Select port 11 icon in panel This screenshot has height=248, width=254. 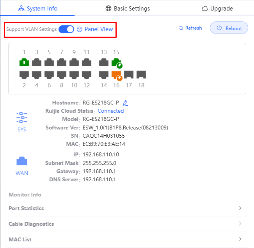tap(87, 62)
